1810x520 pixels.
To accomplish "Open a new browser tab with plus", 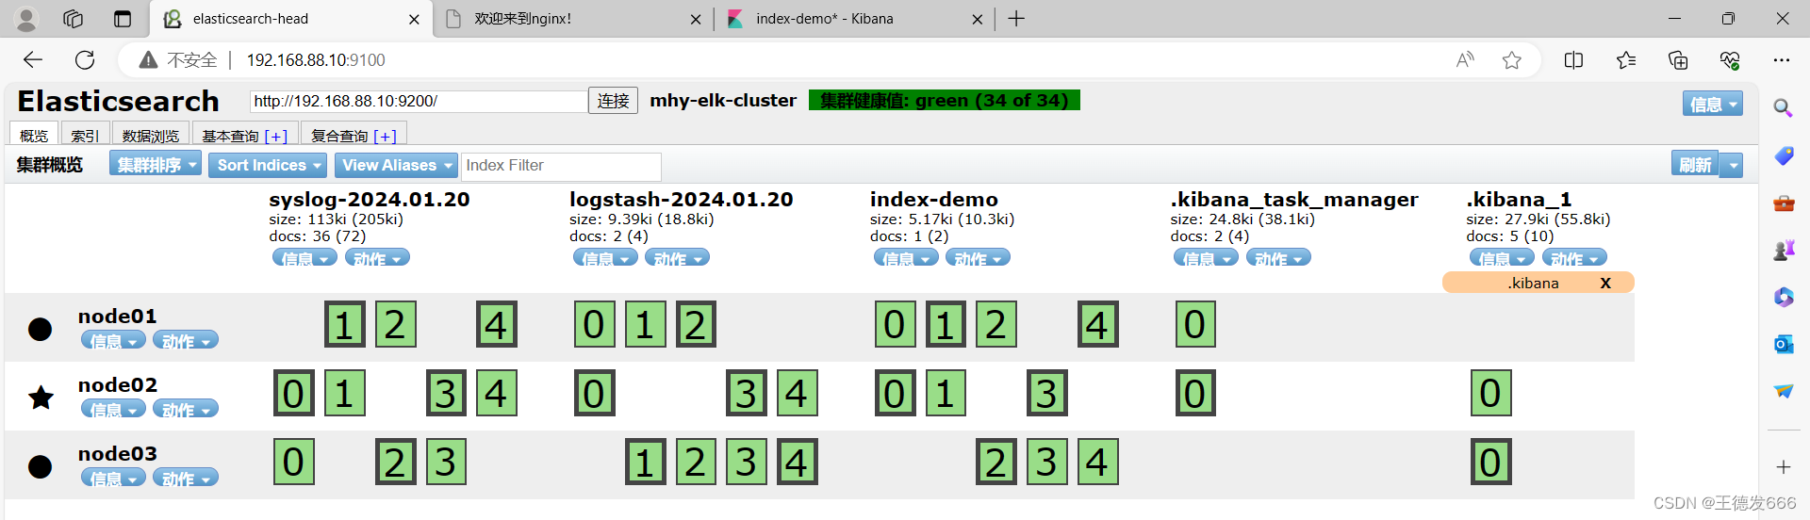I will point(1016,19).
